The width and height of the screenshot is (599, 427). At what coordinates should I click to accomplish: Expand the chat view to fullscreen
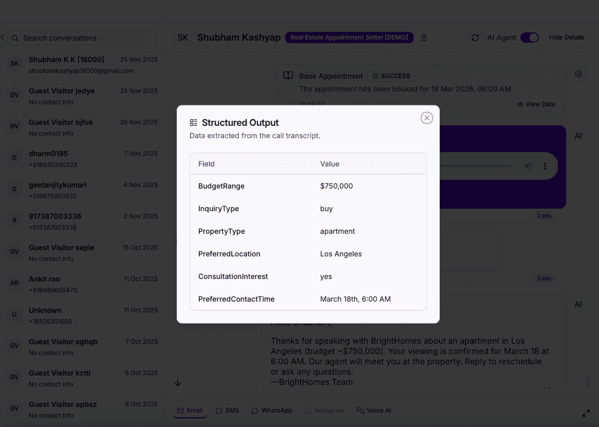click(586, 413)
